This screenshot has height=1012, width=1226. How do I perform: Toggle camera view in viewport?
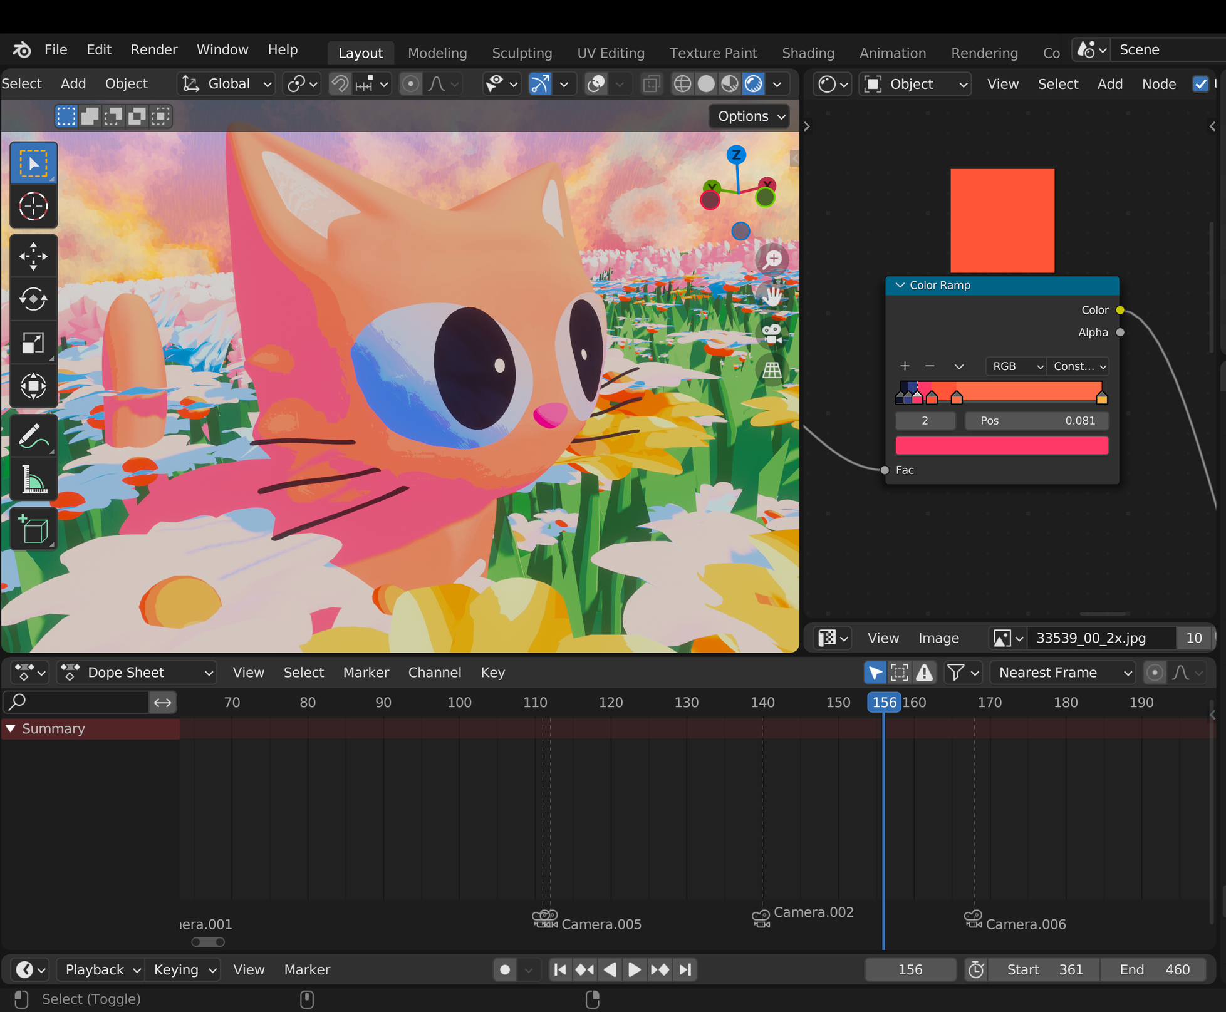point(772,334)
